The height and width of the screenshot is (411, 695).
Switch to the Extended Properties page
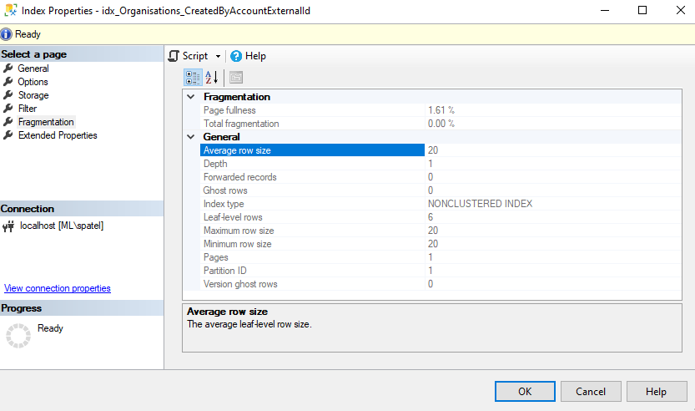coord(58,135)
